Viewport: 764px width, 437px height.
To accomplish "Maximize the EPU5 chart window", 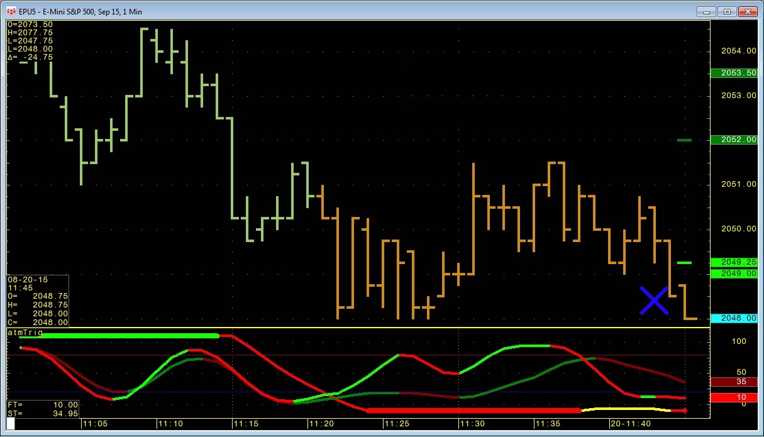I will click(x=728, y=11).
